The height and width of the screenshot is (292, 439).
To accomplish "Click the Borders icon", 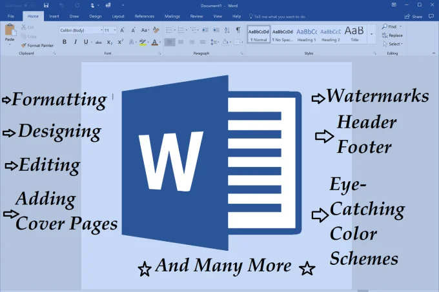I will [236, 42].
